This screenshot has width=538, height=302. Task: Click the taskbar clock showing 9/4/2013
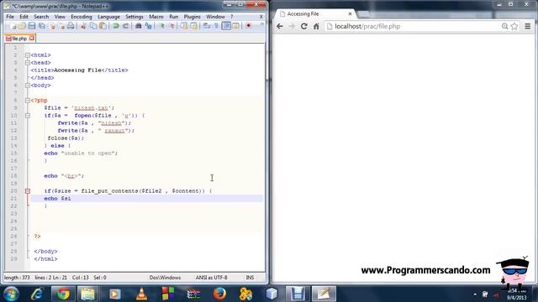coord(516,294)
